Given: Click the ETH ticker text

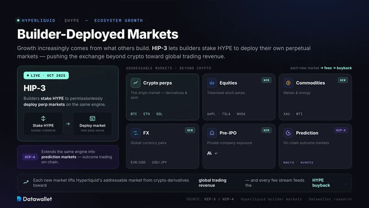Looking at the screenshot, I should [147, 114].
